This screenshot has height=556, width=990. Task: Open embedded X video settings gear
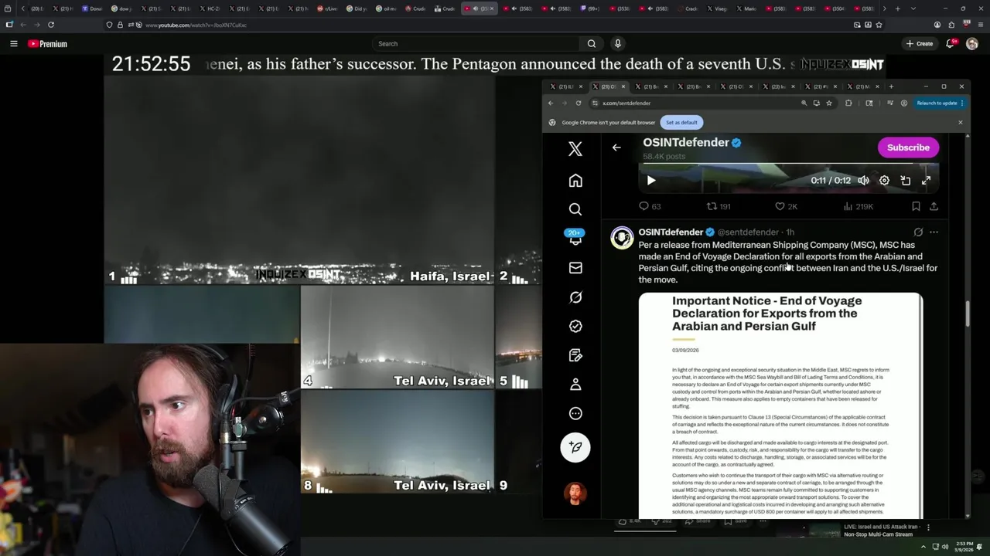pyautogui.click(x=884, y=181)
